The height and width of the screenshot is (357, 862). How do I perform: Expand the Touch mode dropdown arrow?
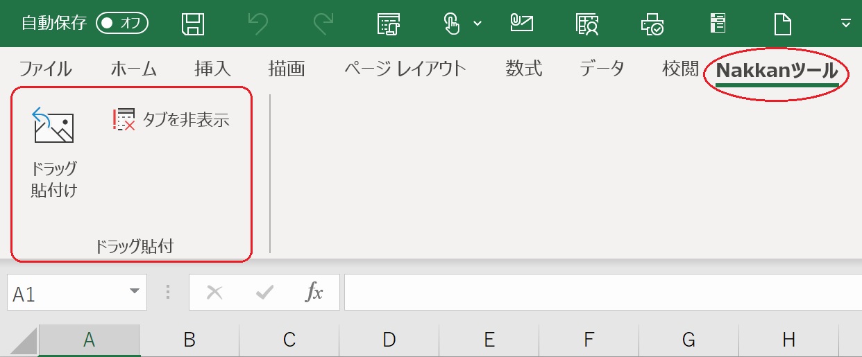point(478,24)
